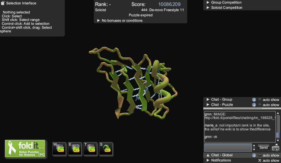This screenshot has width=281, height=163.
Task: Click the Selection Interface panel icon
Action: (3, 3)
